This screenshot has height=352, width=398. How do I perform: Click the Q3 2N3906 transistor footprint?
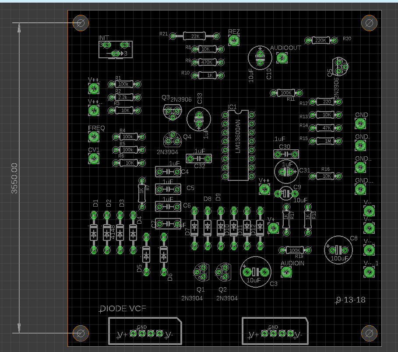pos(172,113)
